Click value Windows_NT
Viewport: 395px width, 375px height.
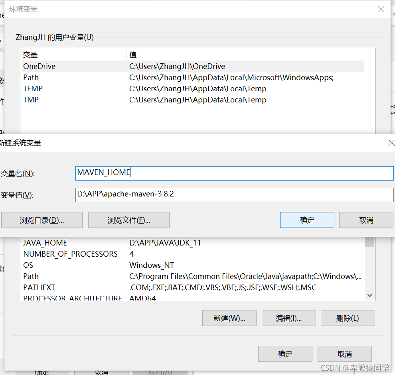pyautogui.click(x=151, y=265)
